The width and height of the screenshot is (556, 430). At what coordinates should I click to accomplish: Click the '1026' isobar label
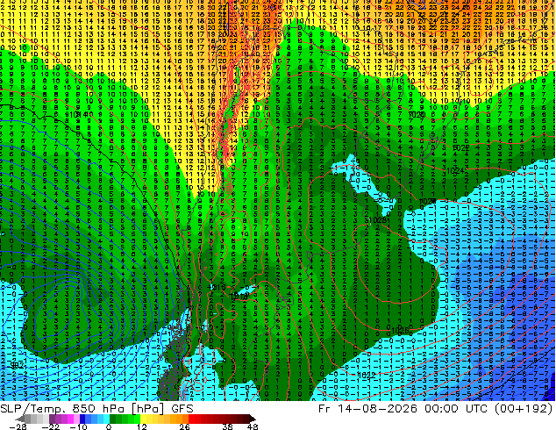click(x=400, y=331)
